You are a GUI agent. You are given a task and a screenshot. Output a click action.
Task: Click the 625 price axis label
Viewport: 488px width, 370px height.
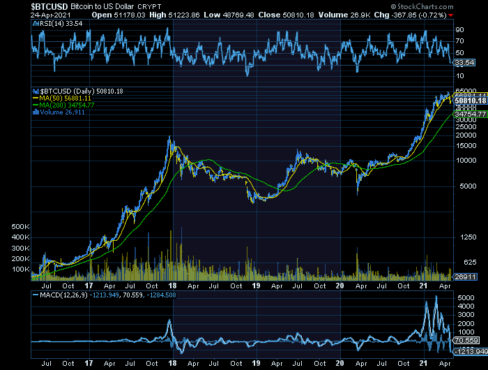470,262
